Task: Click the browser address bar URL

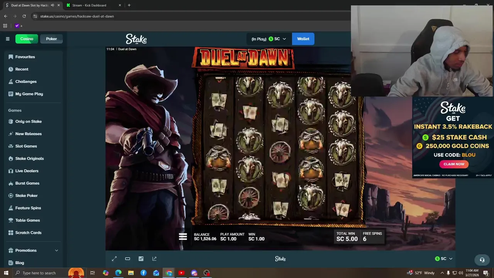Action: 77,16
